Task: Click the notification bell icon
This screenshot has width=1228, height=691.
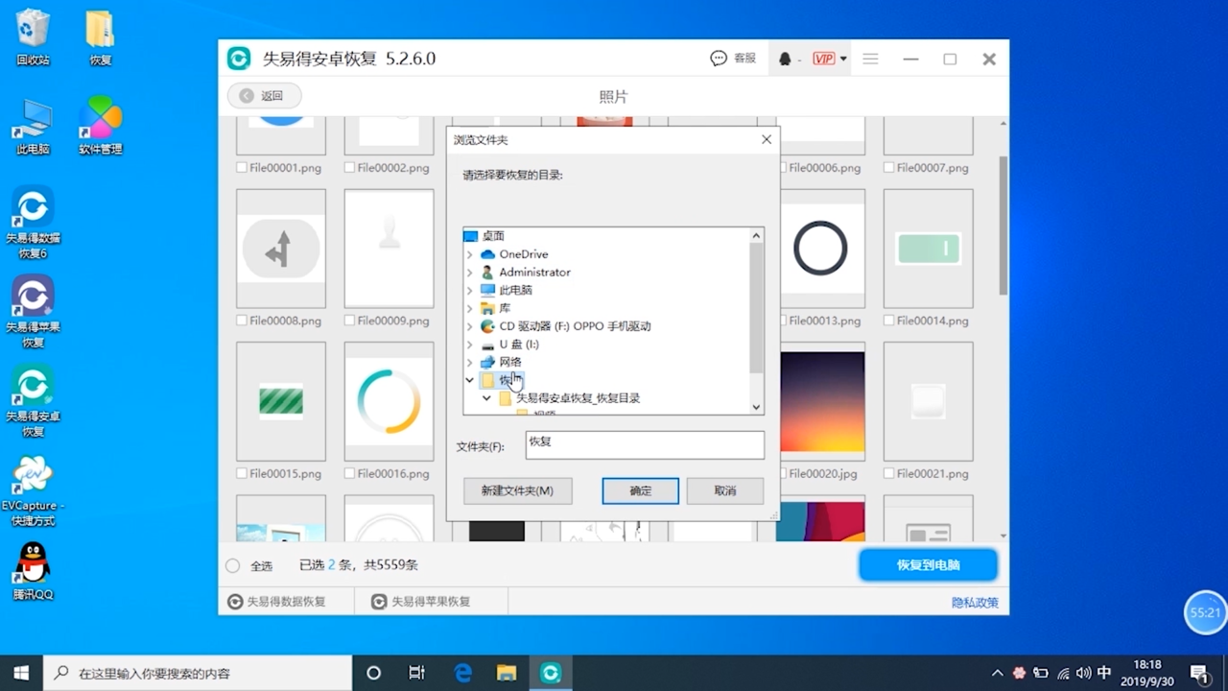Action: tap(785, 59)
